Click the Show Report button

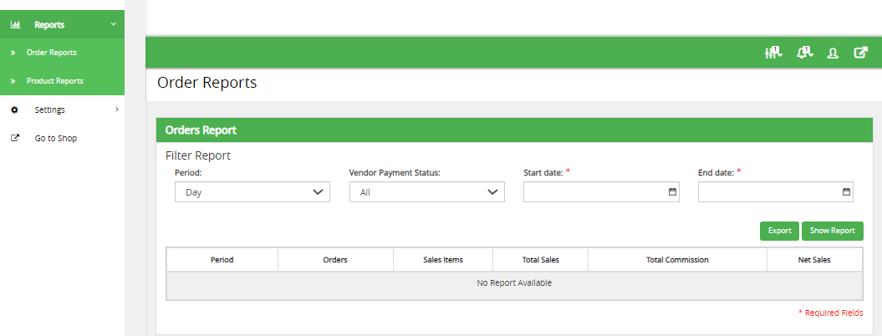point(832,231)
